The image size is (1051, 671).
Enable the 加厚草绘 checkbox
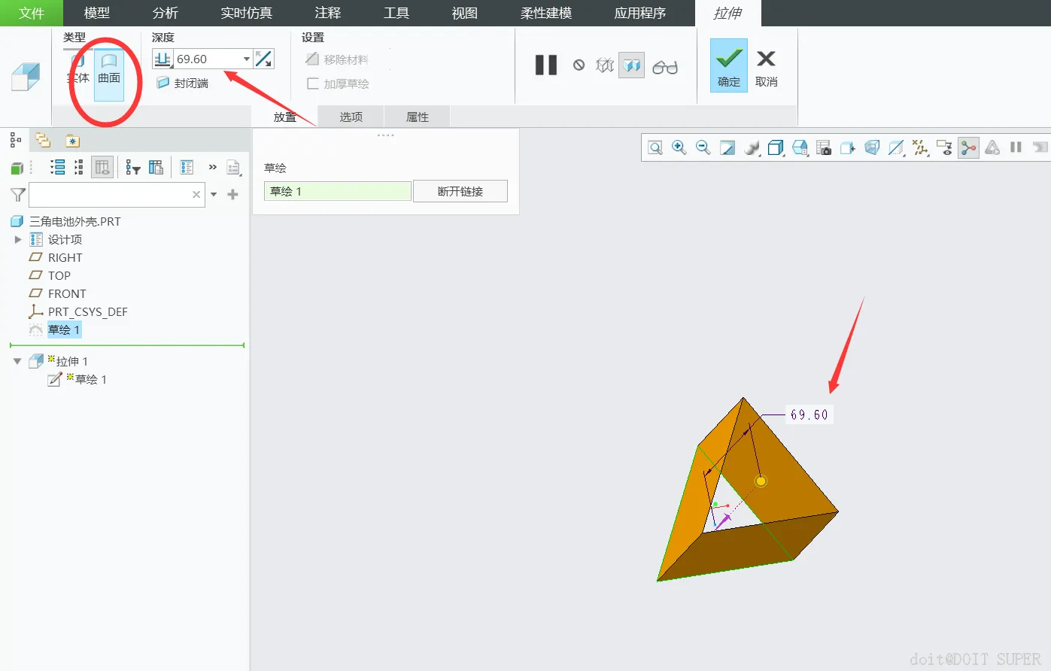pos(313,83)
